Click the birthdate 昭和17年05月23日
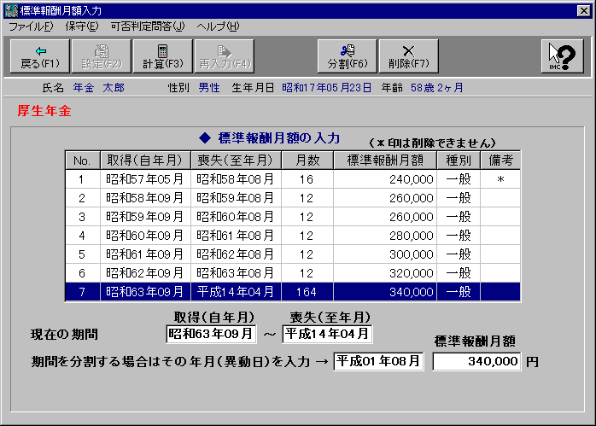Screen dimensions: 596x426 pos(326,88)
